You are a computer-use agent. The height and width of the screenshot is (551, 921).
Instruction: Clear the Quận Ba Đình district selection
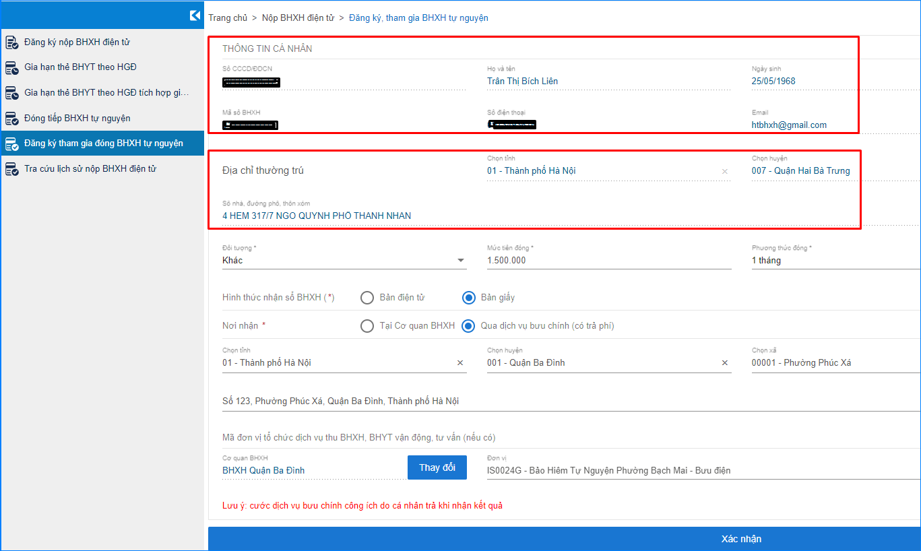click(725, 363)
